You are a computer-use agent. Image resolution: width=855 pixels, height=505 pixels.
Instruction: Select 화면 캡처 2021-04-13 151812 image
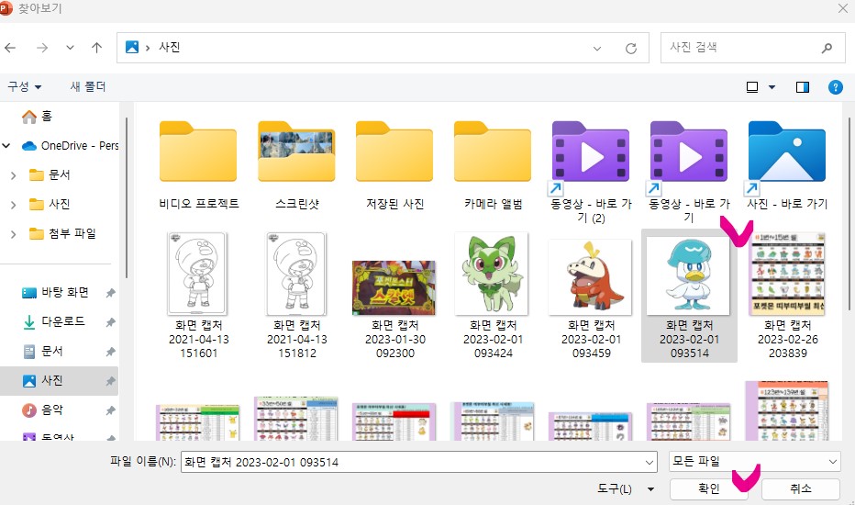click(296, 296)
